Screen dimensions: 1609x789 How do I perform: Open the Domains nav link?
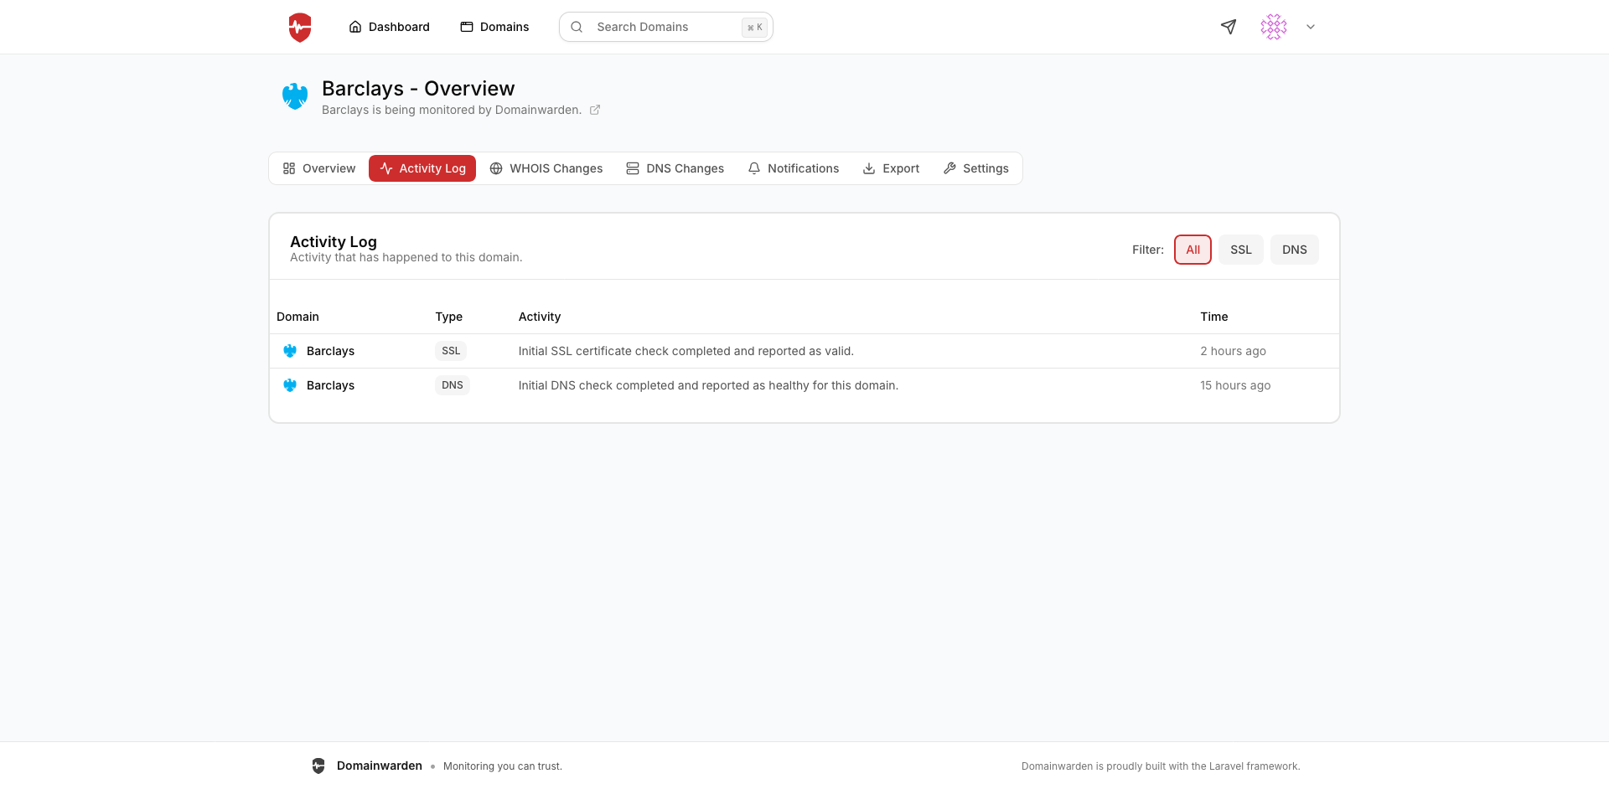pyautogui.click(x=494, y=27)
